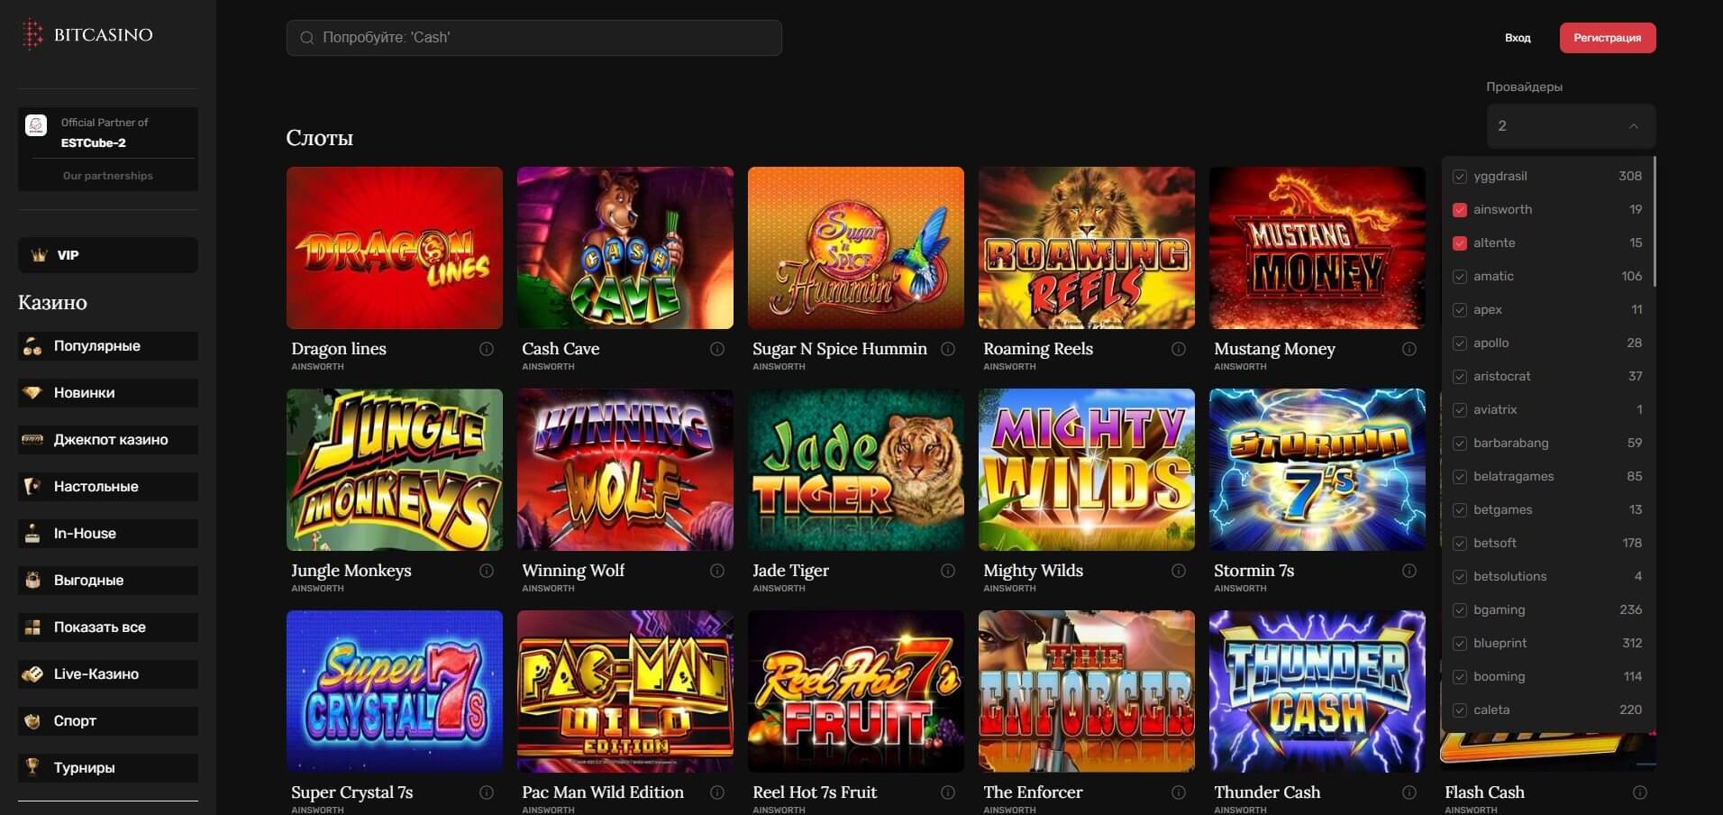This screenshot has height=815, width=1723.
Task: Show info icon for Cash Cave
Action: (x=717, y=349)
